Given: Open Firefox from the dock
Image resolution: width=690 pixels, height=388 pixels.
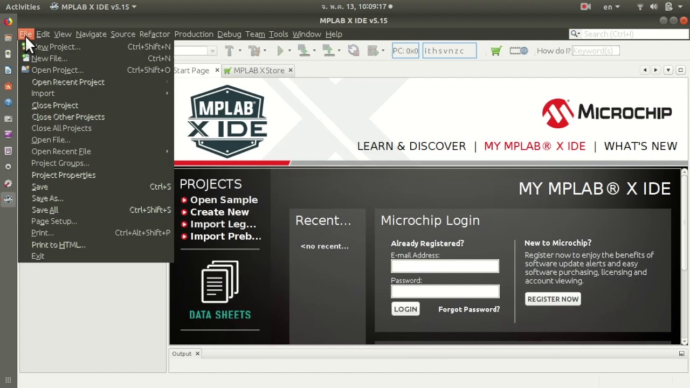Looking at the screenshot, I should (x=8, y=22).
